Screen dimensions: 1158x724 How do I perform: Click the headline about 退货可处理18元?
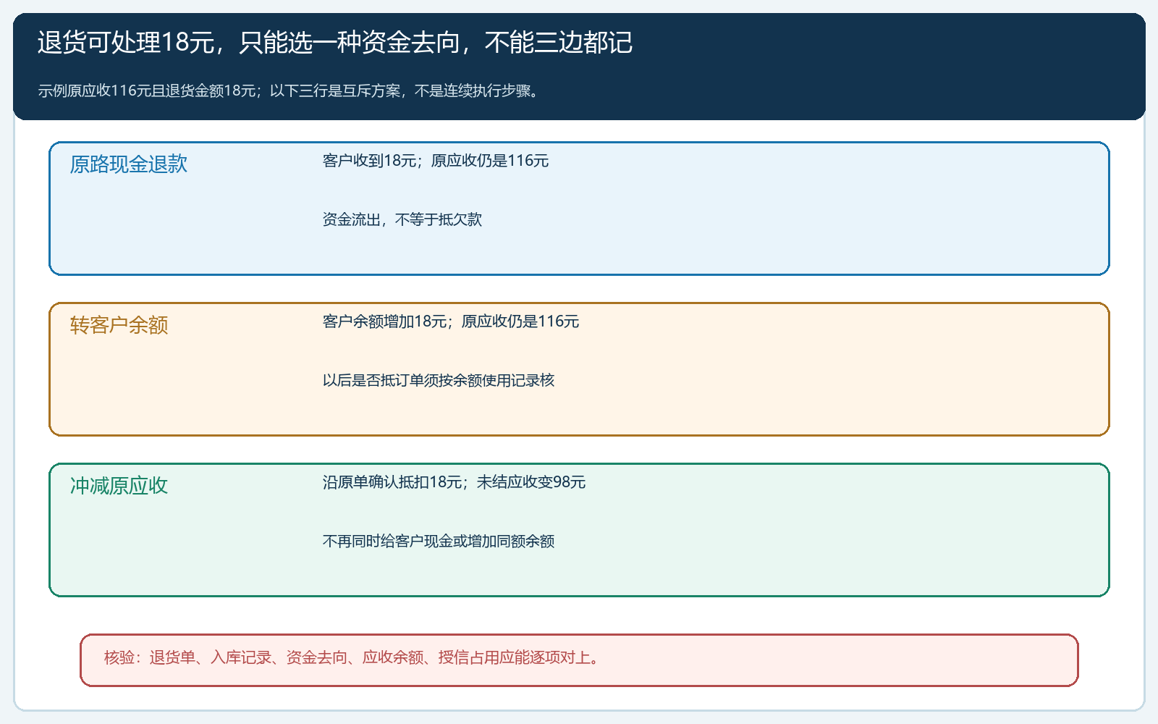pos(335,43)
